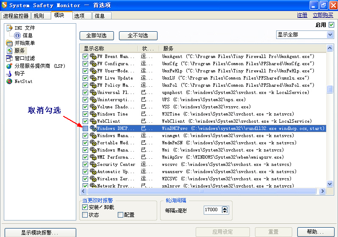Click the 开始菜单 folder icon
The height and width of the screenshot is (237, 338).
pos(9,43)
